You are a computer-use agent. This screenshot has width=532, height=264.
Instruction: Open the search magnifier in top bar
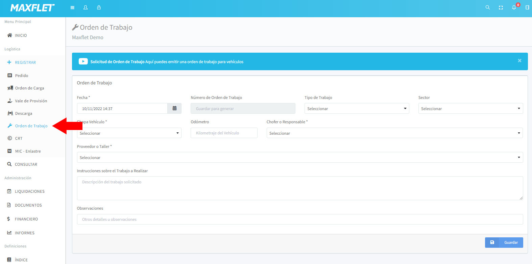coord(487,7)
